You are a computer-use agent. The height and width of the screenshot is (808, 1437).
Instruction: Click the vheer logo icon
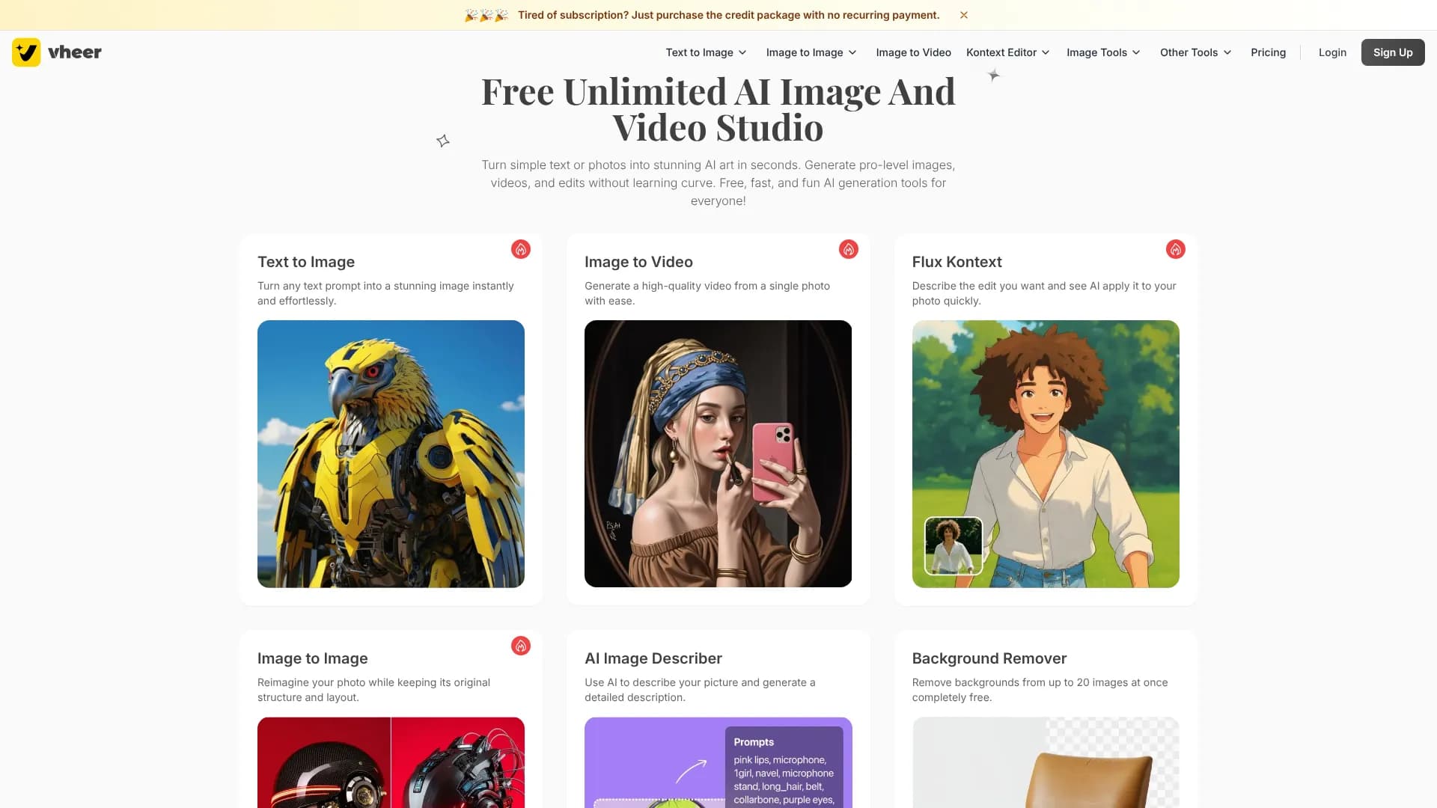(x=26, y=52)
